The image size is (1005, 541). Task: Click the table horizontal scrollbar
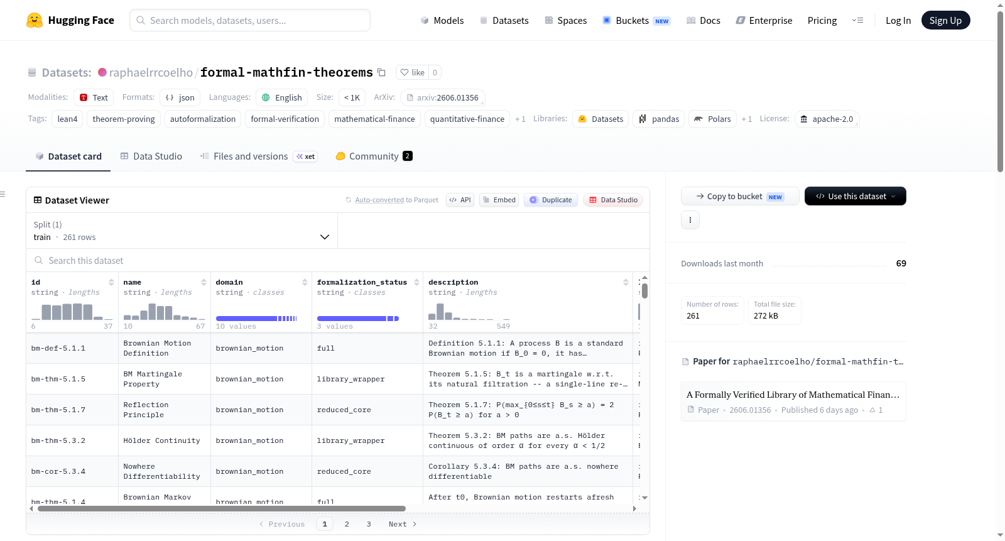[x=222, y=508]
